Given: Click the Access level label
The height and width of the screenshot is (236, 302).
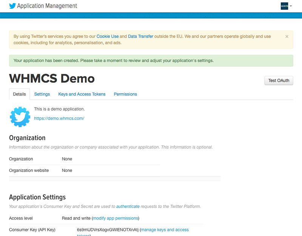Looking at the screenshot, I should click(21, 218).
